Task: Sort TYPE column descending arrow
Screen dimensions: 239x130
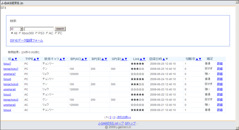Action: point(38,59)
